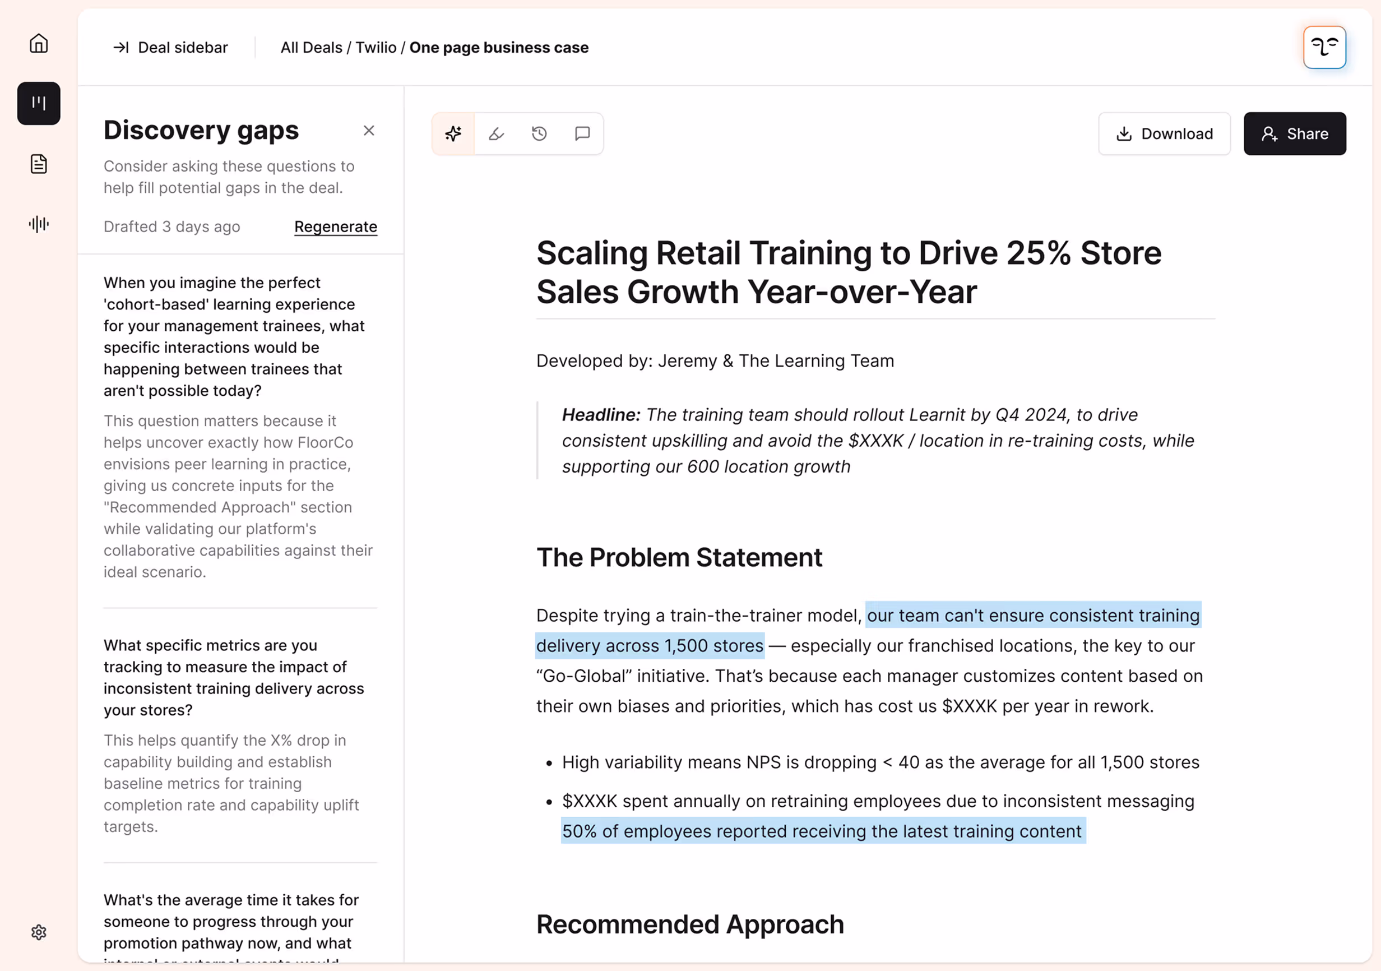Open the audio waveform recordings icon
Viewport: 1381px width, 971px height.
[x=39, y=224]
